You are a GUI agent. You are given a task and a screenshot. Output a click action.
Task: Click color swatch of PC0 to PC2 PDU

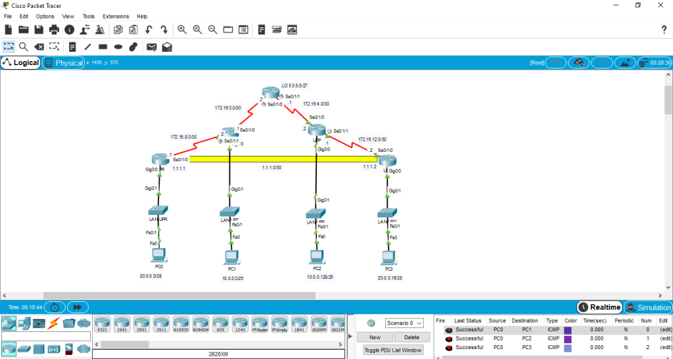tap(568, 339)
